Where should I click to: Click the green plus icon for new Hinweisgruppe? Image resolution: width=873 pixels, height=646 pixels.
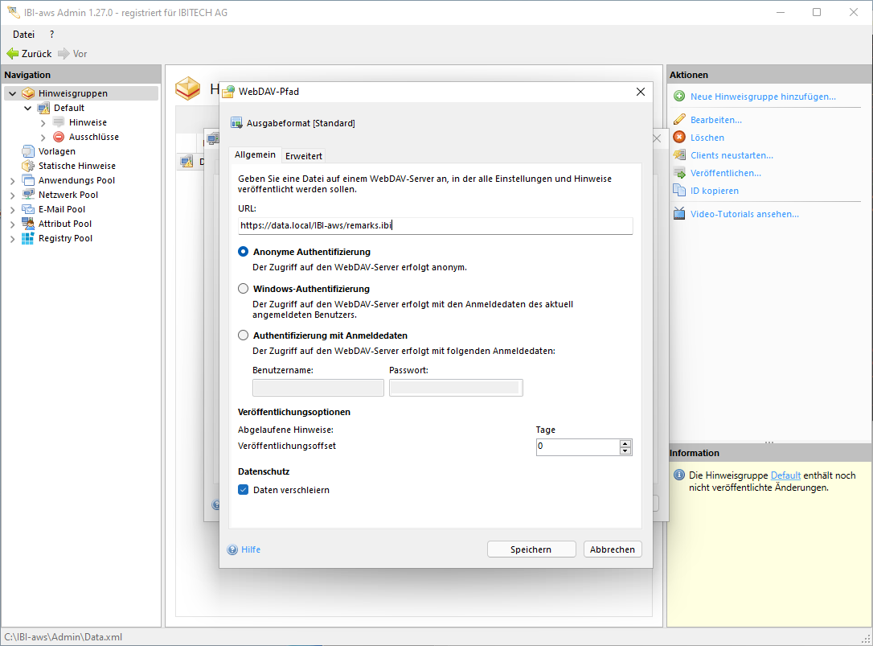coord(679,97)
